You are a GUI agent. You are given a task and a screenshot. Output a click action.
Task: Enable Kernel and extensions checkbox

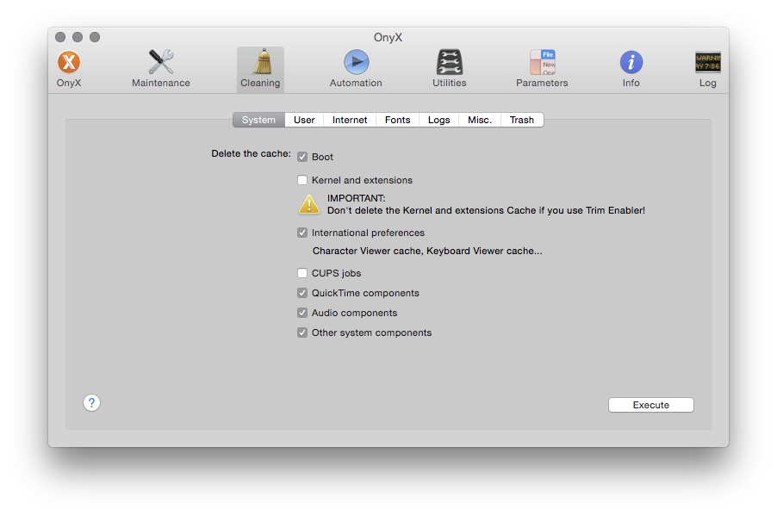click(x=302, y=180)
